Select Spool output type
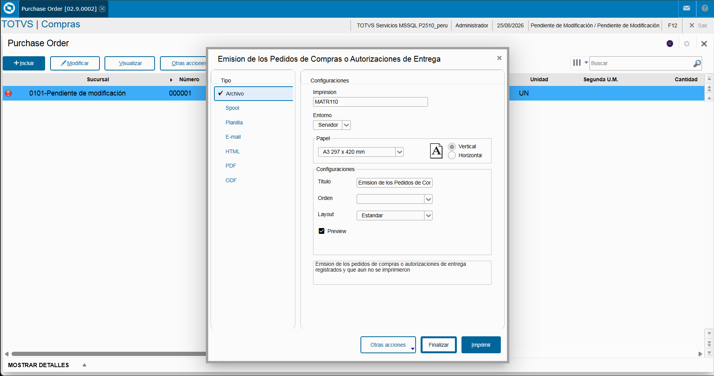Viewport: 714px width, 376px height. pyautogui.click(x=232, y=108)
